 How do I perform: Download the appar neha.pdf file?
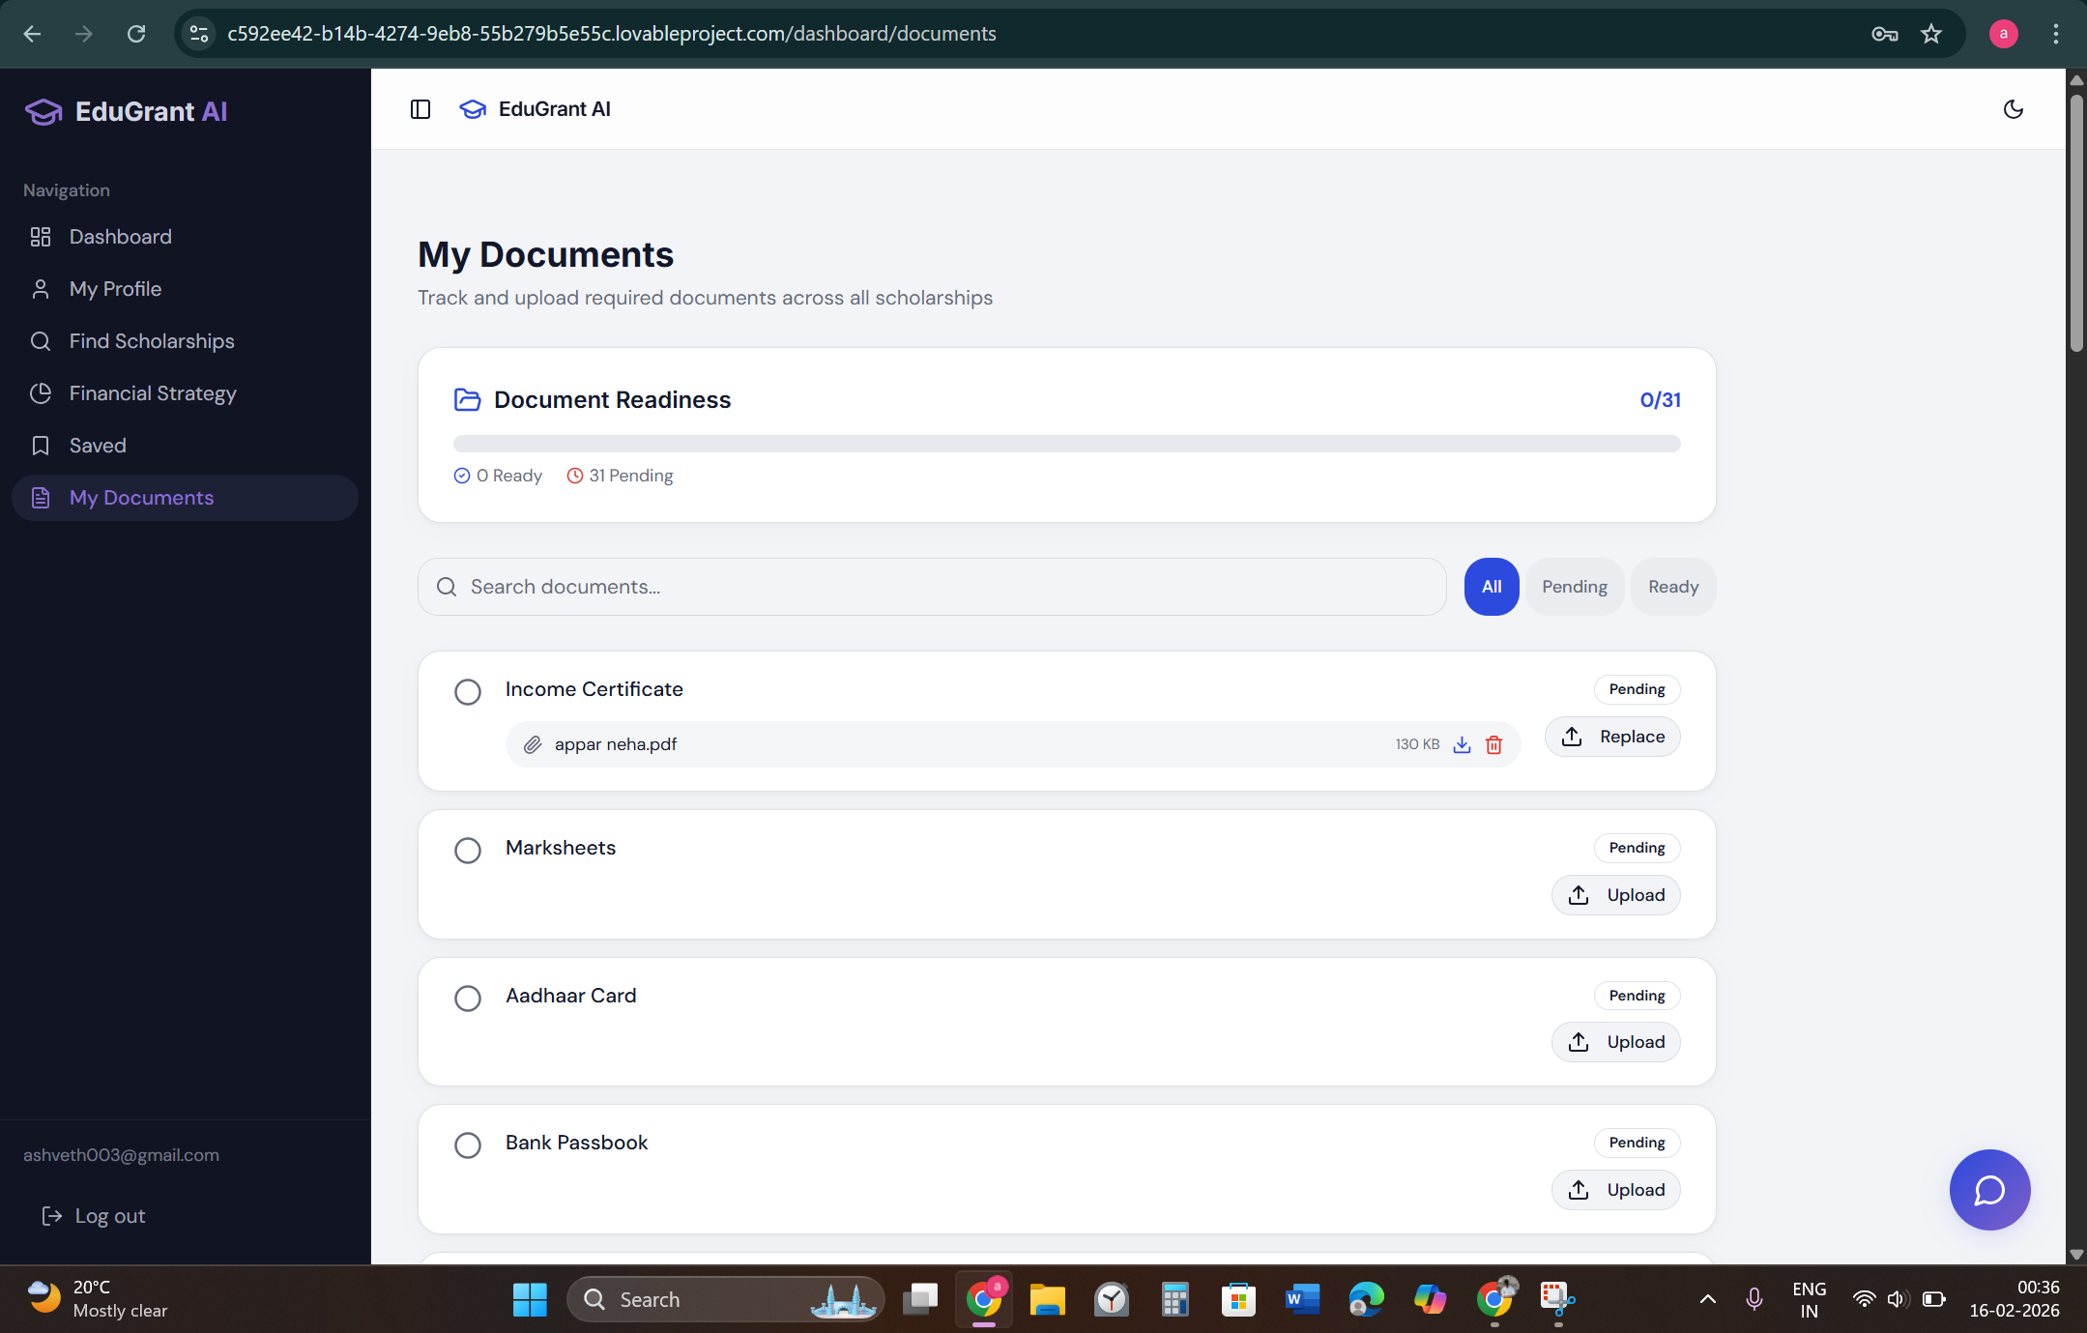click(x=1462, y=744)
